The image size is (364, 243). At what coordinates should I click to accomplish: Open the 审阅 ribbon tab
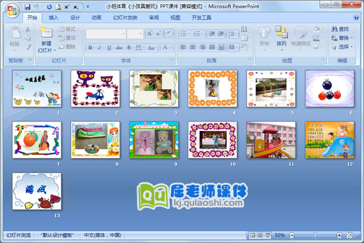pos(154,18)
